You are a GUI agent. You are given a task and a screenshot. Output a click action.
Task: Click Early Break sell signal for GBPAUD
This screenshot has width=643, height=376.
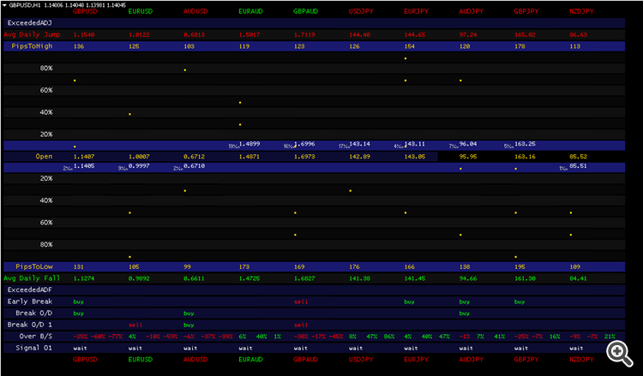click(301, 301)
